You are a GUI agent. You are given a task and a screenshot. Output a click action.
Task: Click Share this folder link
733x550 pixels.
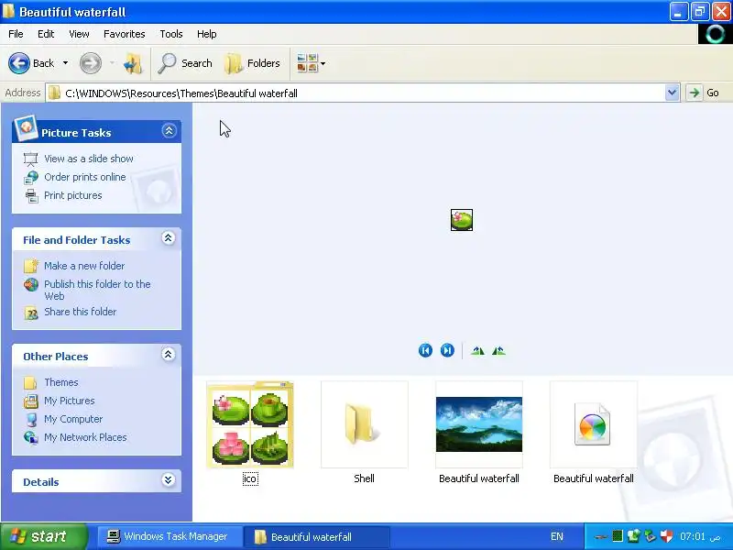pyautogui.click(x=81, y=312)
